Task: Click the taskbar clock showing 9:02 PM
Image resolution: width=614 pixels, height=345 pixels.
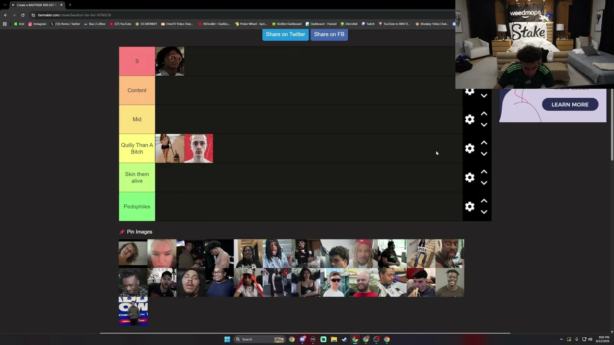Action: click(x=602, y=339)
